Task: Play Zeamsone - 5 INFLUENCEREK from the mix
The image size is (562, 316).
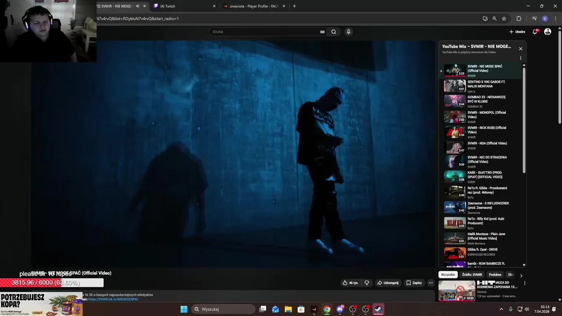Action: click(481, 207)
